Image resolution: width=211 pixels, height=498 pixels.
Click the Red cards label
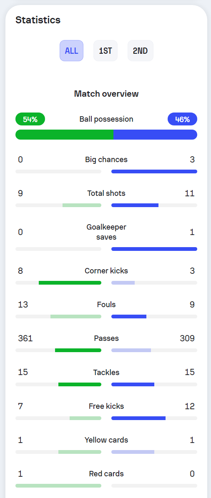pyautogui.click(x=106, y=473)
